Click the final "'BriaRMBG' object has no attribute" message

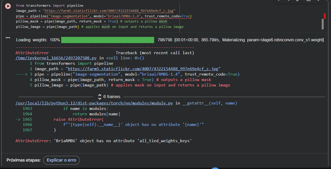pyautogui.click(x=104, y=141)
